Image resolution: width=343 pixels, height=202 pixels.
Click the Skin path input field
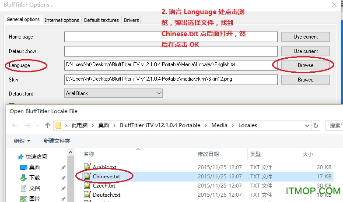(x=171, y=80)
